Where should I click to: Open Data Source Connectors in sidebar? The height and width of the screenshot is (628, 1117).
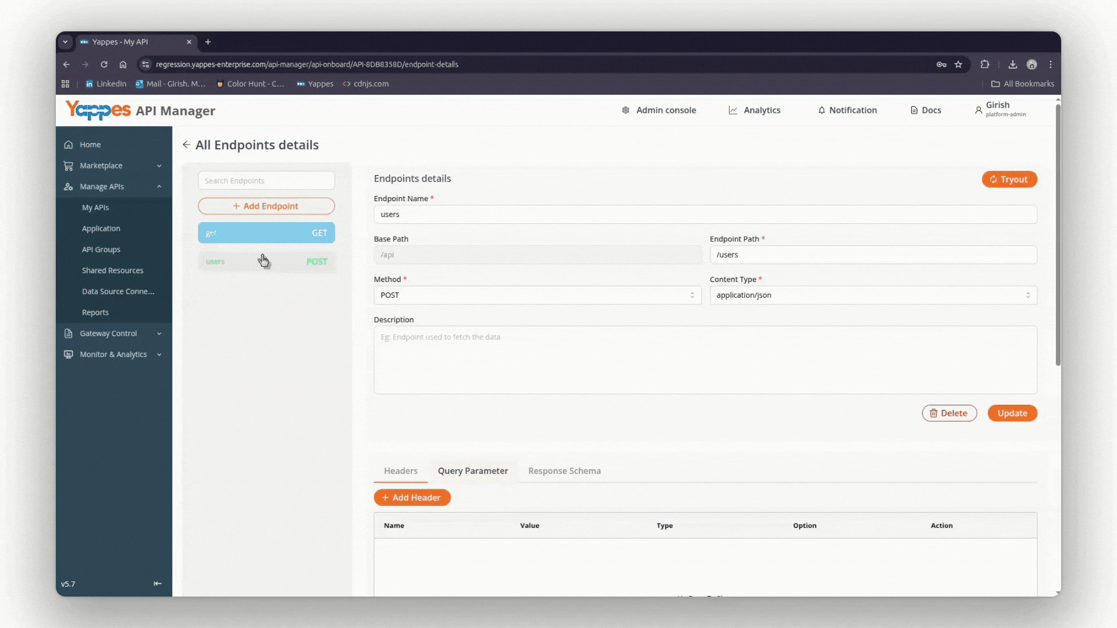(114, 291)
